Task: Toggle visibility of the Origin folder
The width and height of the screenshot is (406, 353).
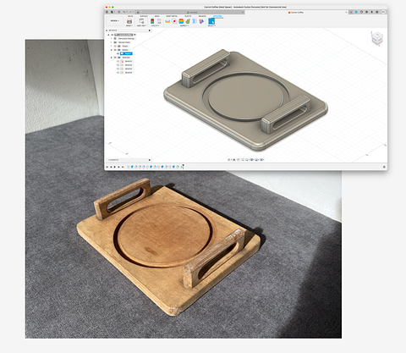Action: pyautogui.click(x=115, y=46)
